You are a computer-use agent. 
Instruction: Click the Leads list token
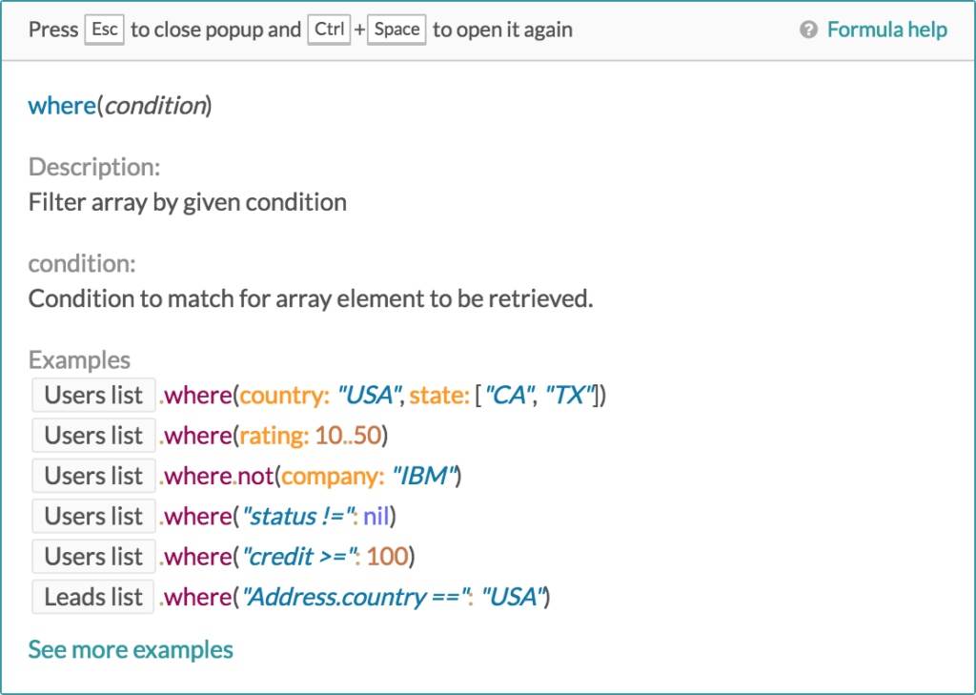click(92, 597)
